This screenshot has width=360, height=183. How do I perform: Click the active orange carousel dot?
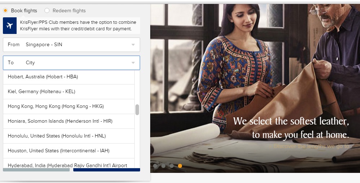[180, 166]
